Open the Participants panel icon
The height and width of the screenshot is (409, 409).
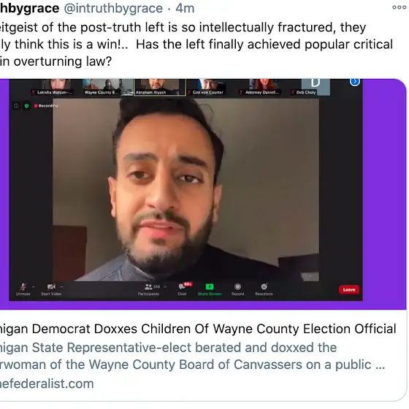pos(148,287)
